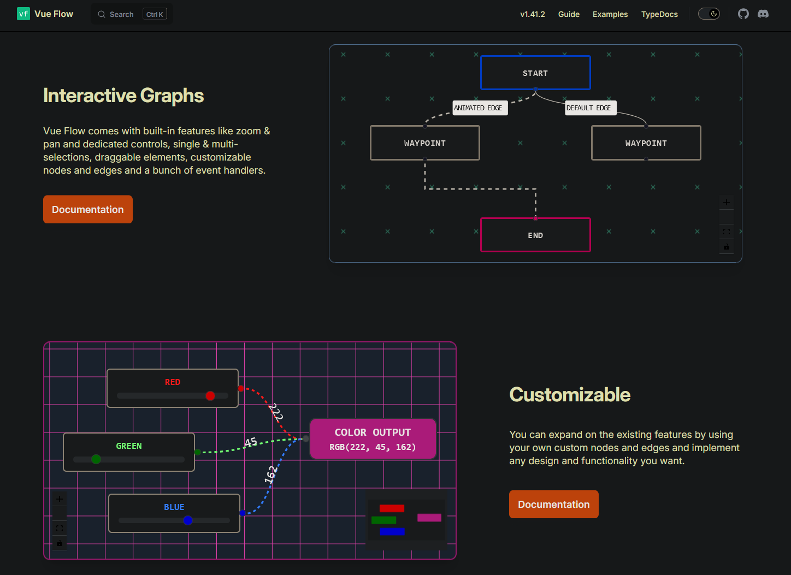Toggle interactivity lock in the flowchart graph
Image resolution: width=791 pixels, height=575 pixels.
726,247
